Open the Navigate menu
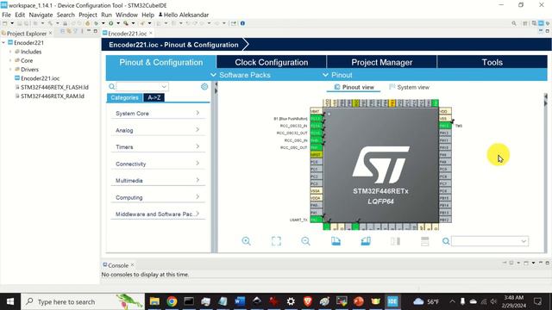The height and width of the screenshot is (310, 552). click(41, 15)
